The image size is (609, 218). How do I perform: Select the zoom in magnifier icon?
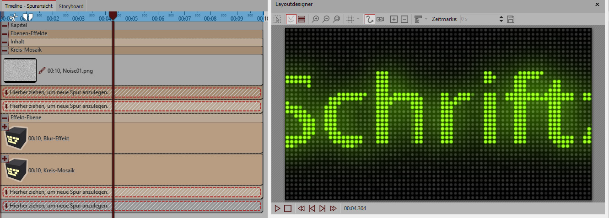(315, 19)
